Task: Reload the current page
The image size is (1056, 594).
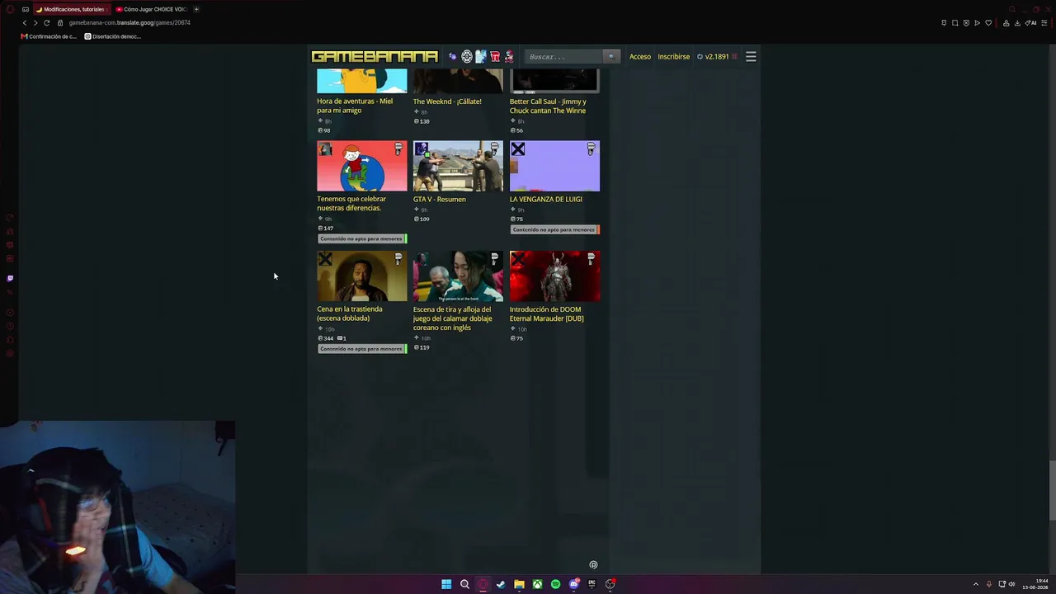Action: (x=47, y=22)
